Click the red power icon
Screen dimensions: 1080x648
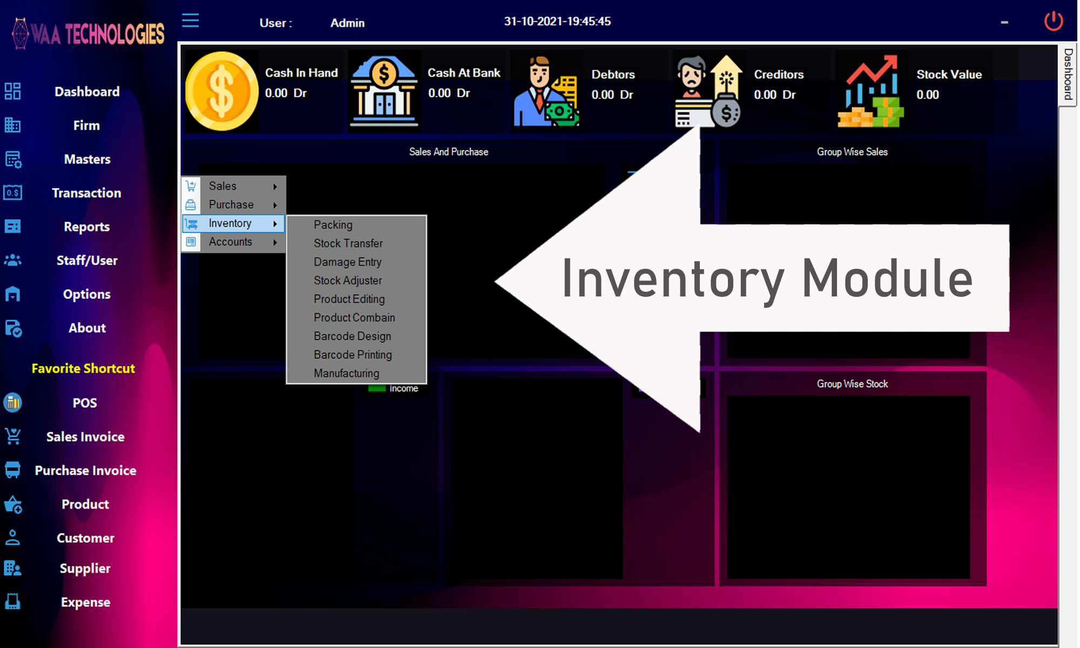click(1053, 22)
